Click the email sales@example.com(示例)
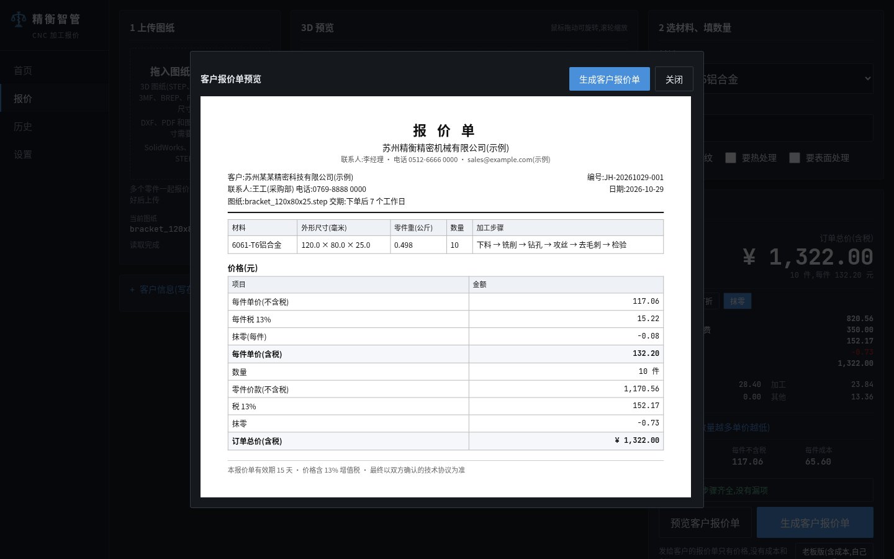Viewport: 894px width, 559px height. click(x=508, y=160)
